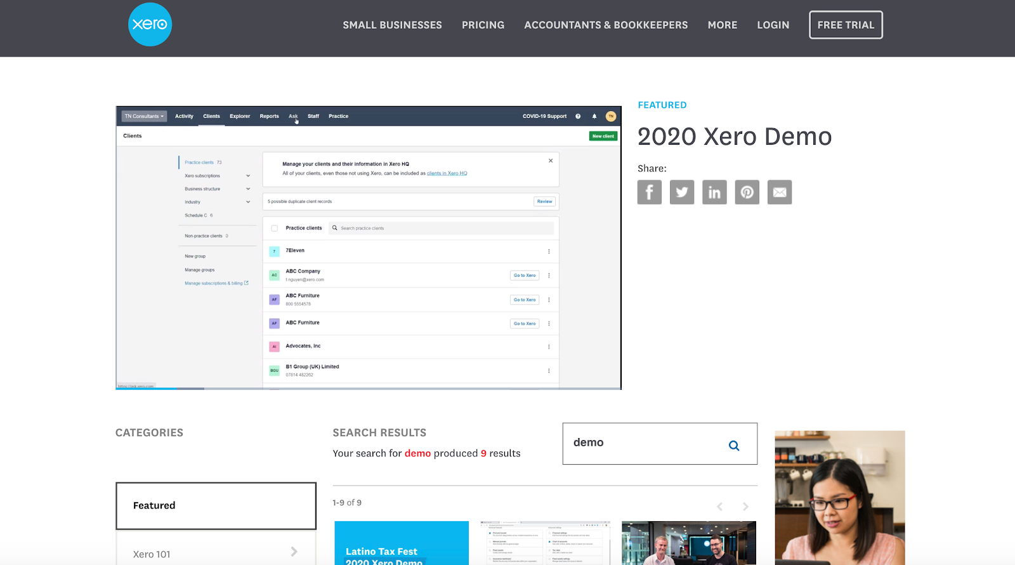
Task: Open Staff tab in video
Action: coord(313,116)
